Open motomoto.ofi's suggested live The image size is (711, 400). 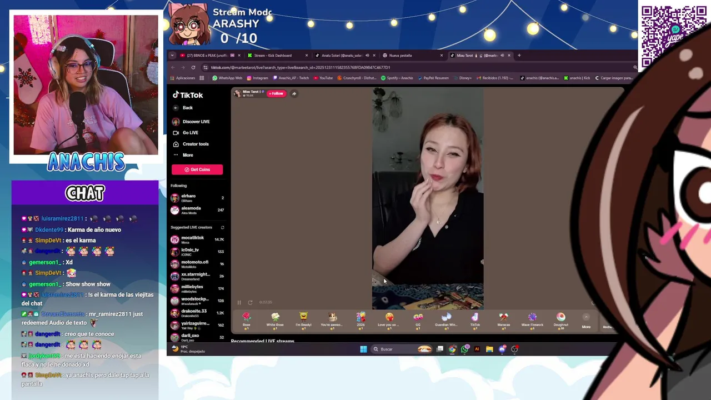[198, 264]
